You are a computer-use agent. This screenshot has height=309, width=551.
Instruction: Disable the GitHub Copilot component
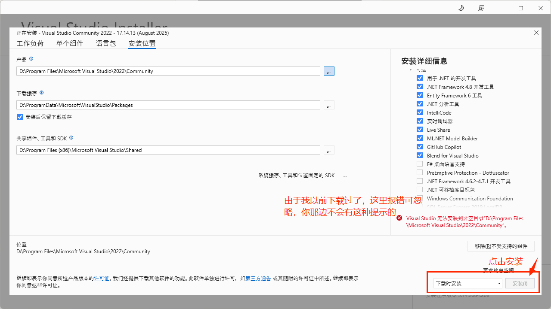tap(420, 147)
